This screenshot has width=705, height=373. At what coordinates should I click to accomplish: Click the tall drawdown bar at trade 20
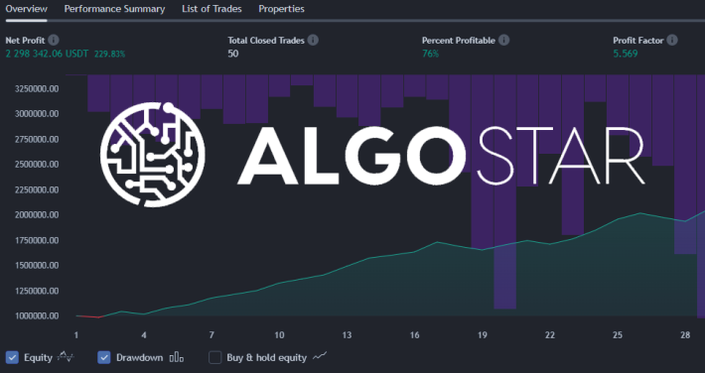pyautogui.click(x=505, y=191)
